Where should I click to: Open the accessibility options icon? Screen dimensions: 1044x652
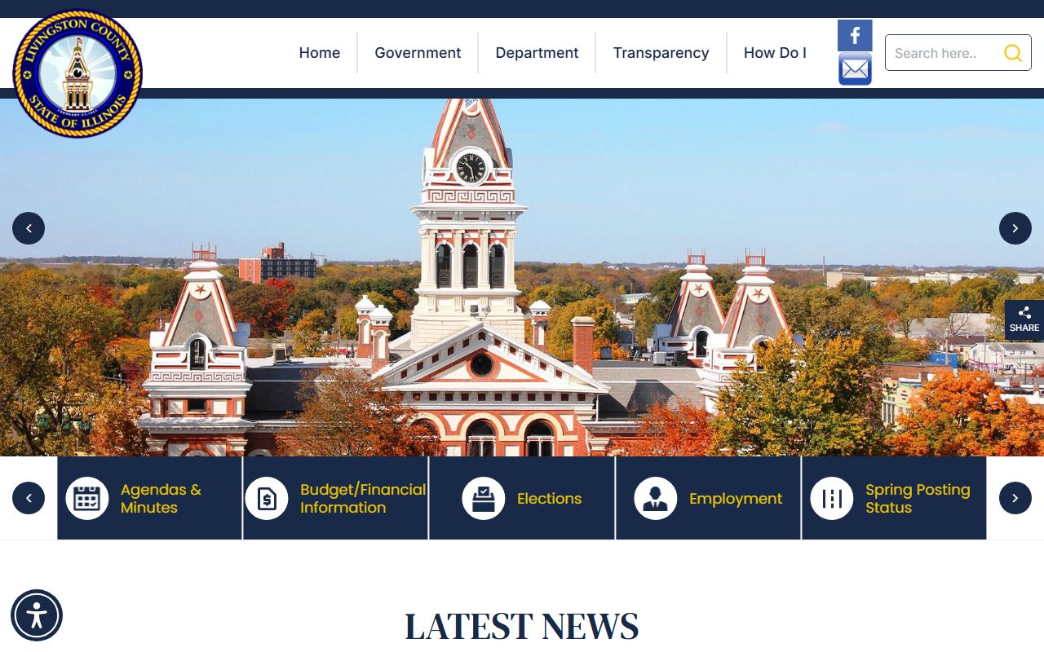click(x=37, y=615)
